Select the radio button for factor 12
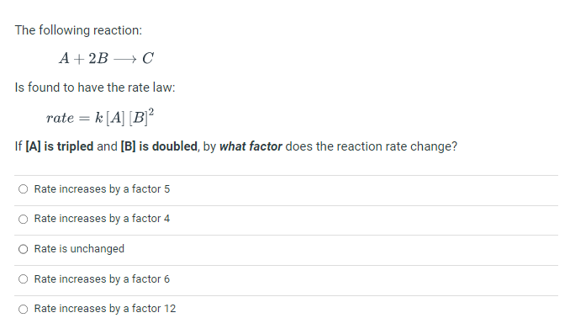 tap(24, 310)
